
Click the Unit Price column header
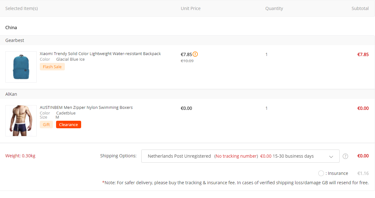pos(190,8)
